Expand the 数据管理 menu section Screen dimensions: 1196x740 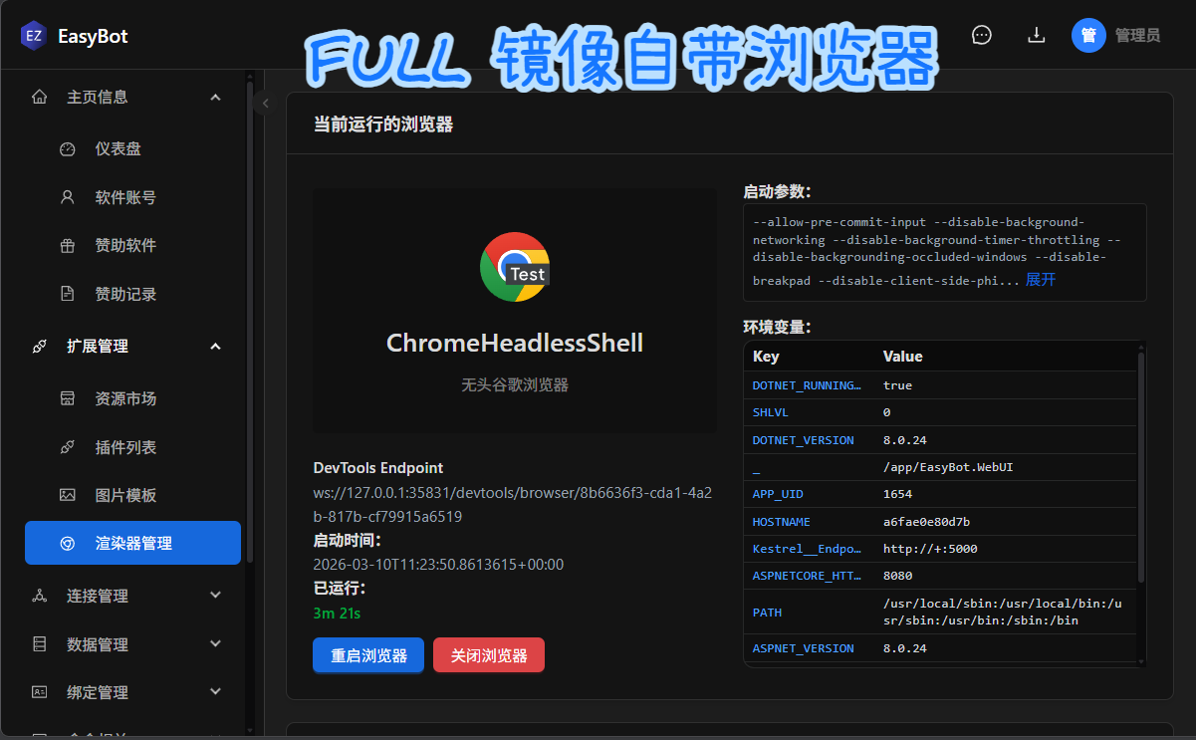point(215,644)
